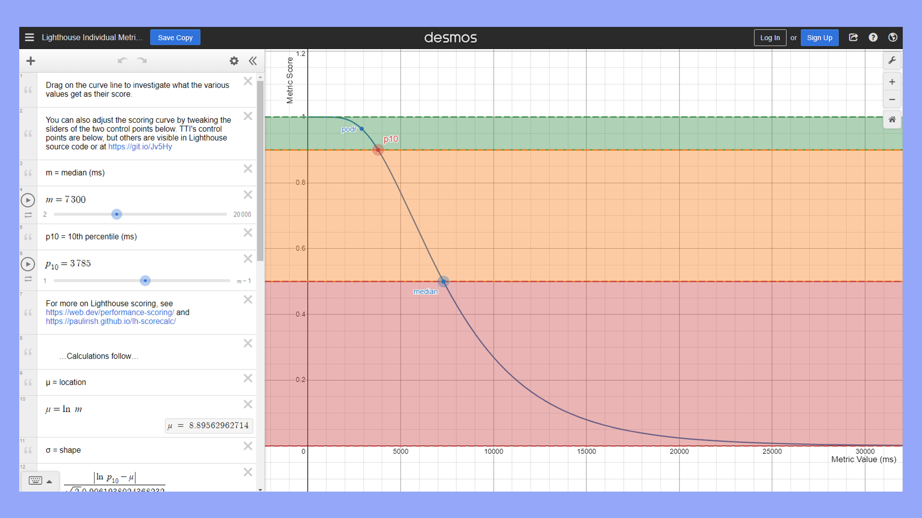Delete the median note with its X

click(248, 169)
